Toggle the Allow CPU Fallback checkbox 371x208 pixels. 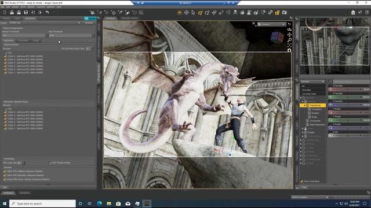(x=5, y=171)
